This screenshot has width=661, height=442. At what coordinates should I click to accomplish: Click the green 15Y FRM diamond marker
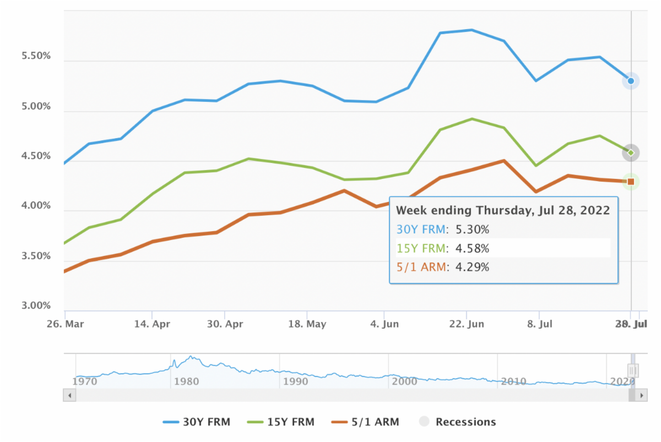click(x=631, y=153)
